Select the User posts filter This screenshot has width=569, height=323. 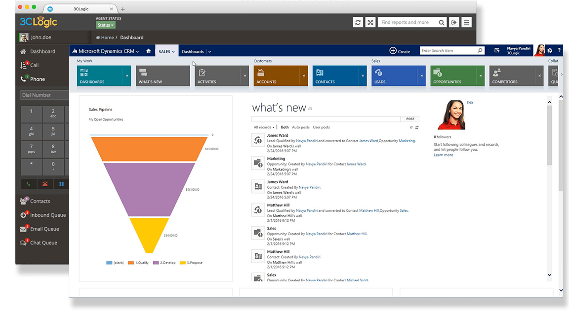(322, 127)
